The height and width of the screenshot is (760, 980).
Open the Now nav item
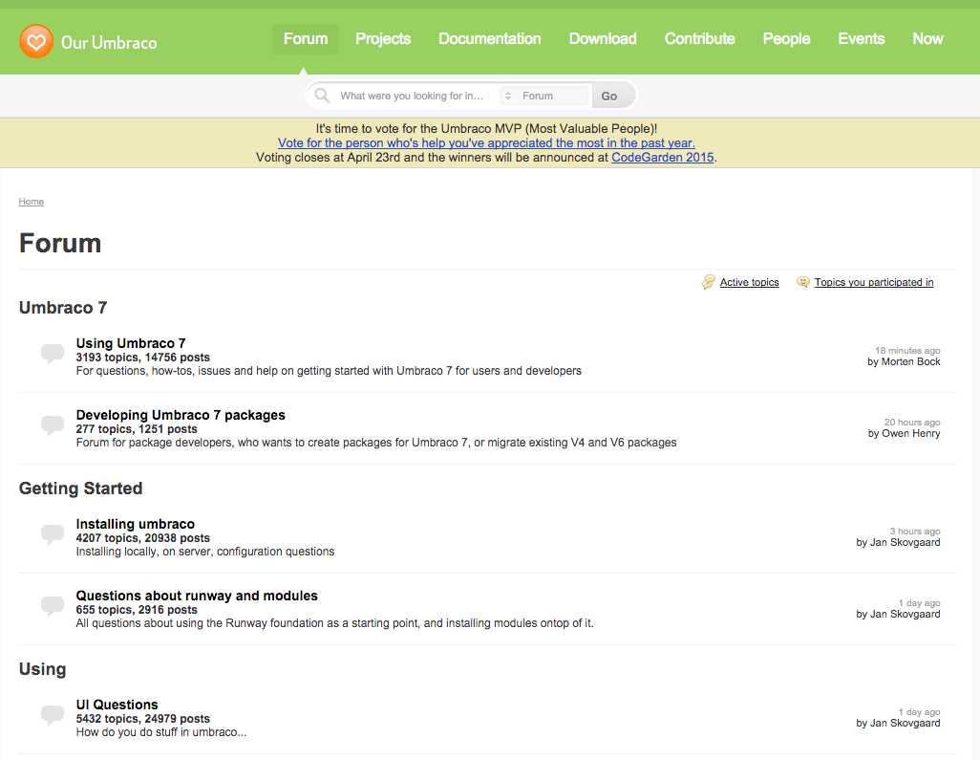(x=927, y=39)
